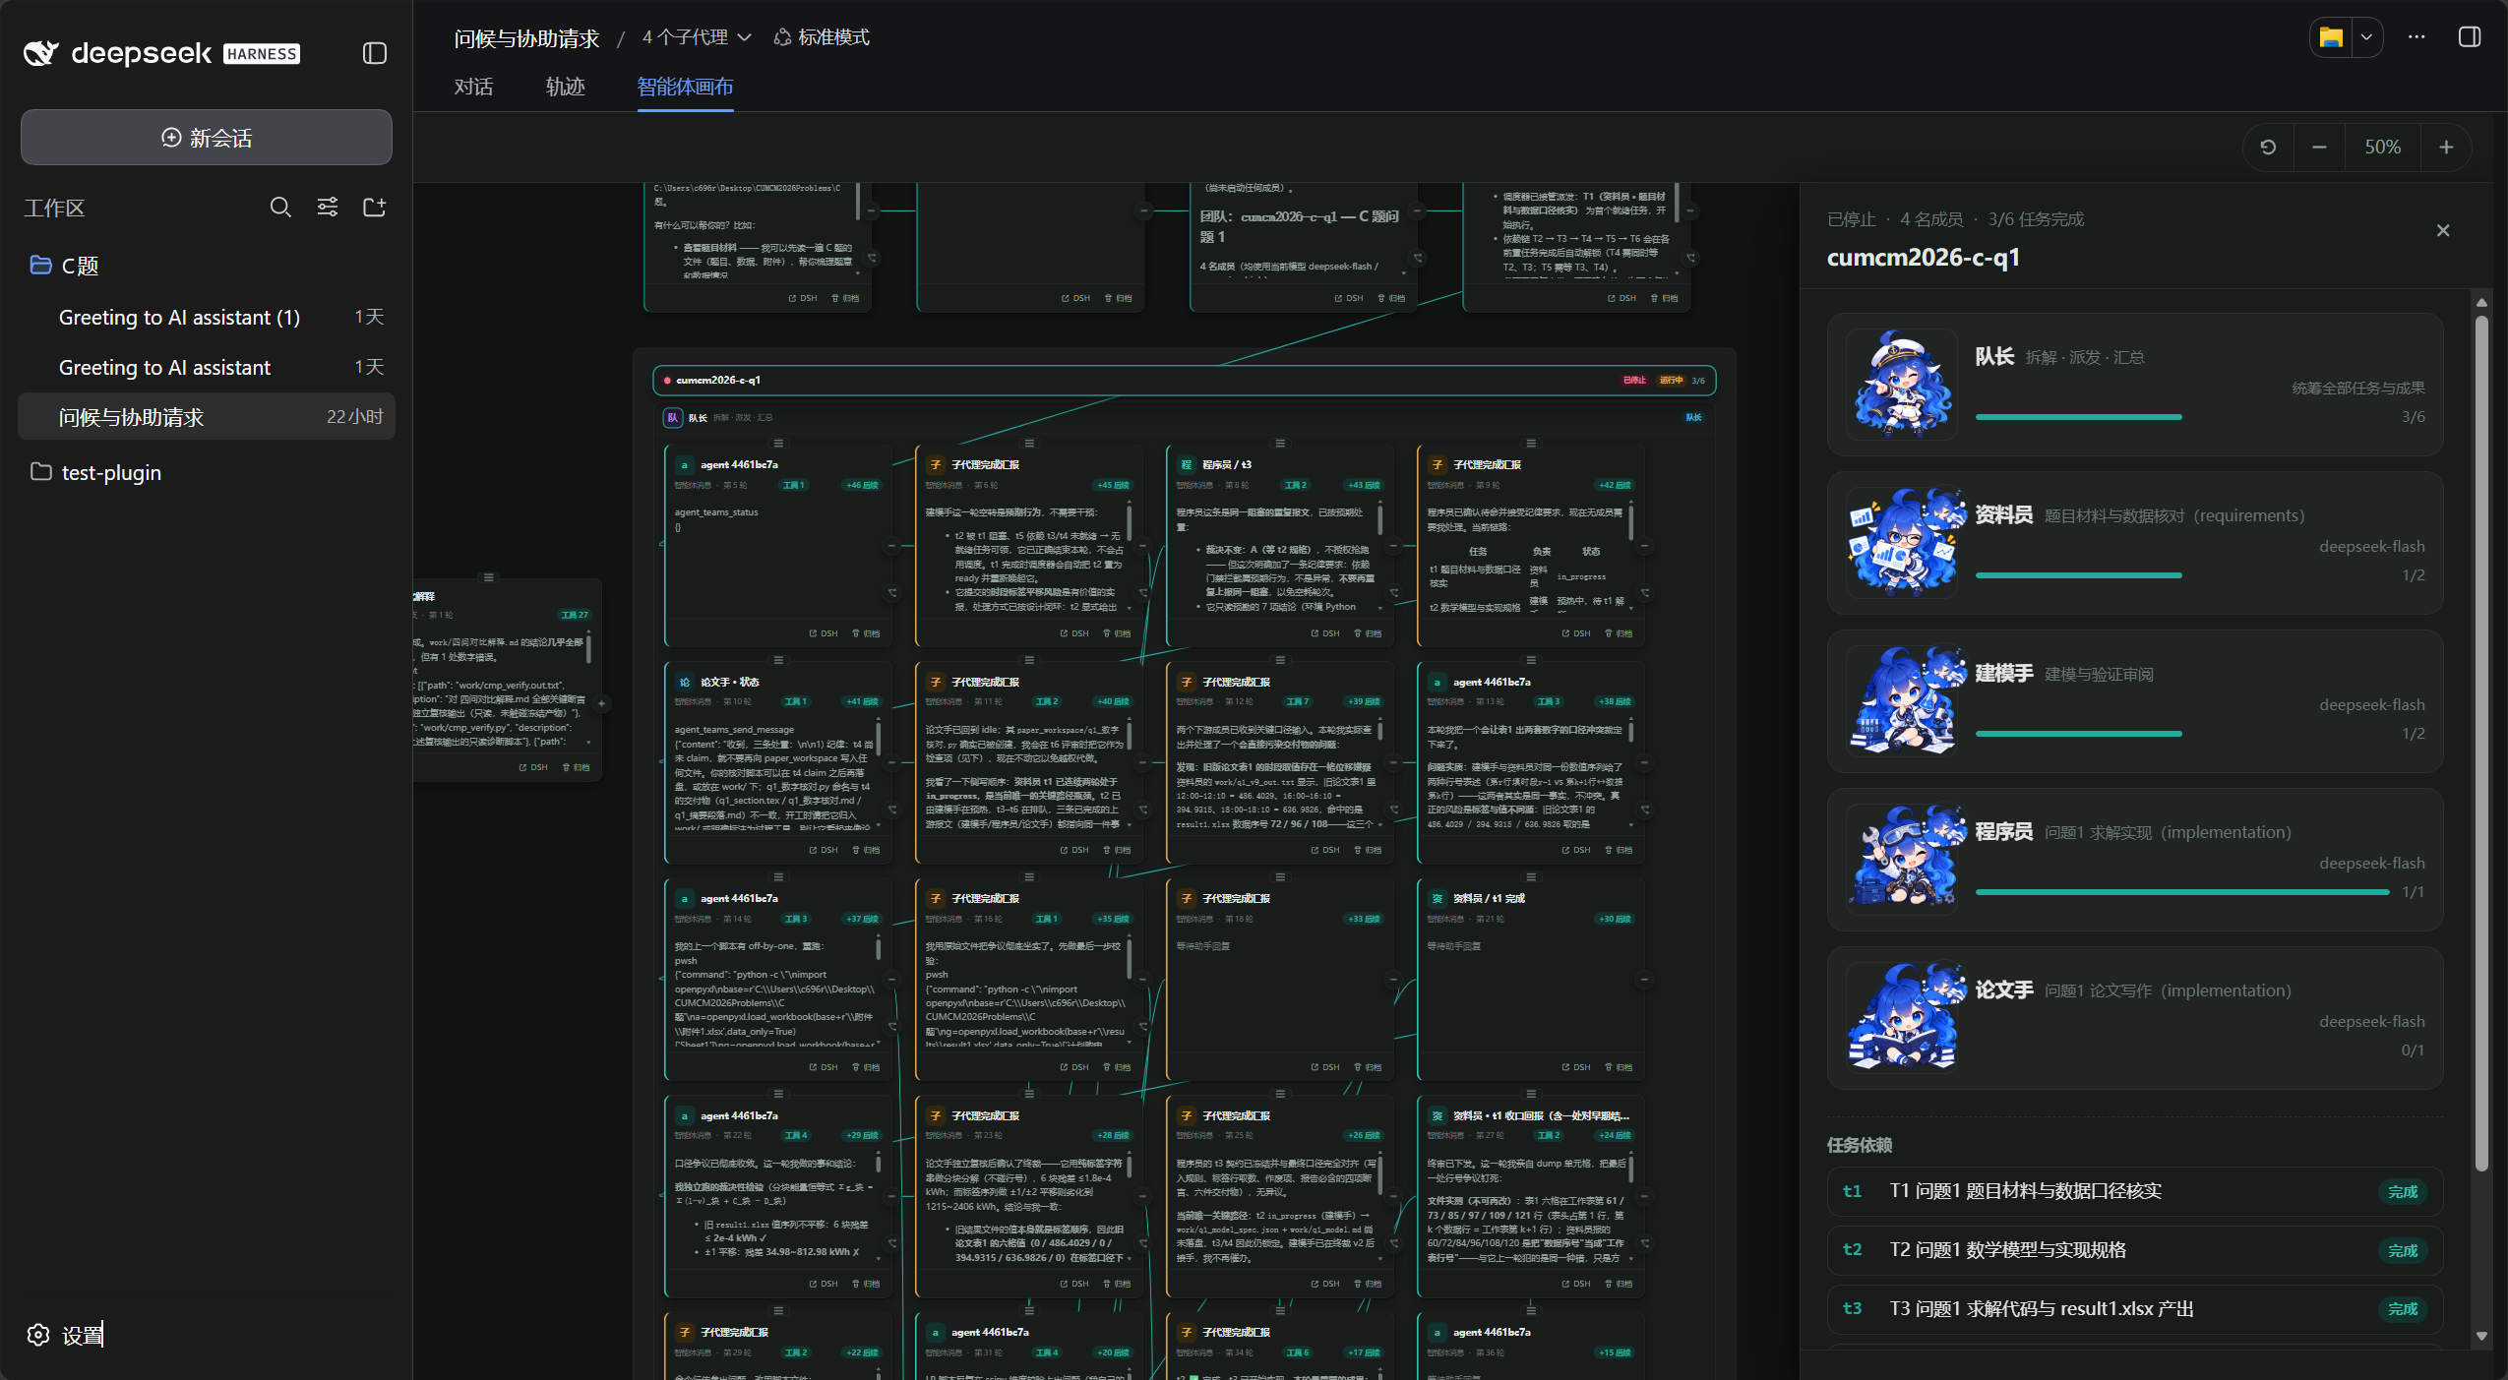The image size is (2508, 1380).
Task: Click the 队长 progress bar
Action: [2078, 417]
